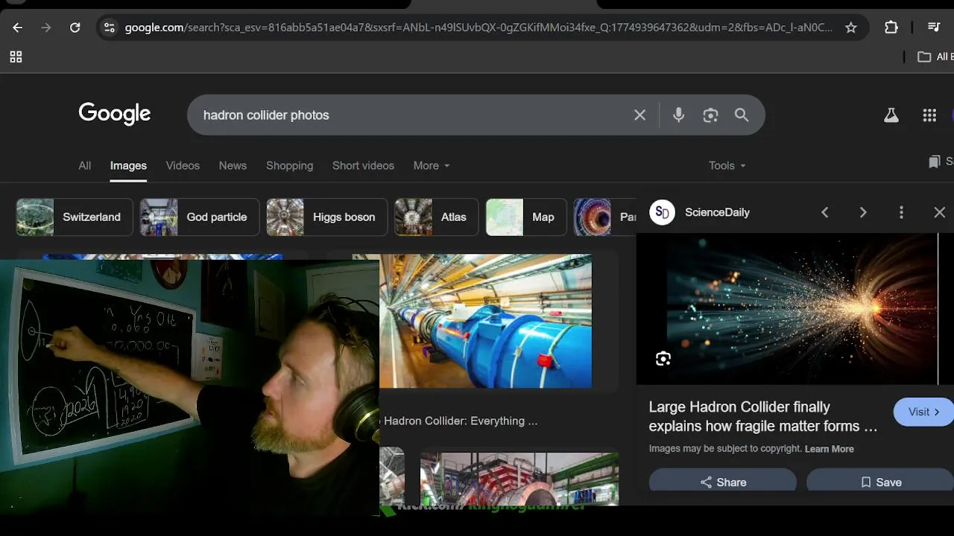Filter images by Switzerland chip
954x536 pixels.
pos(75,217)
